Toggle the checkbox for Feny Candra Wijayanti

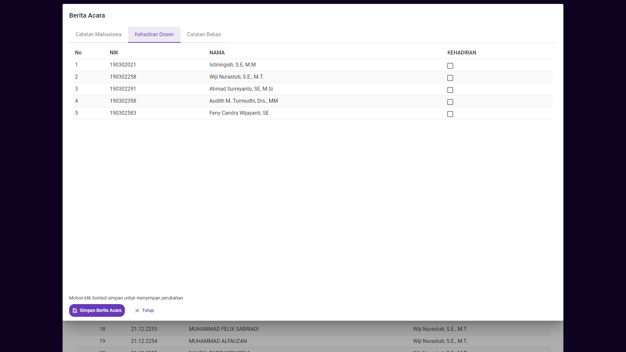[x=450, y=114]
